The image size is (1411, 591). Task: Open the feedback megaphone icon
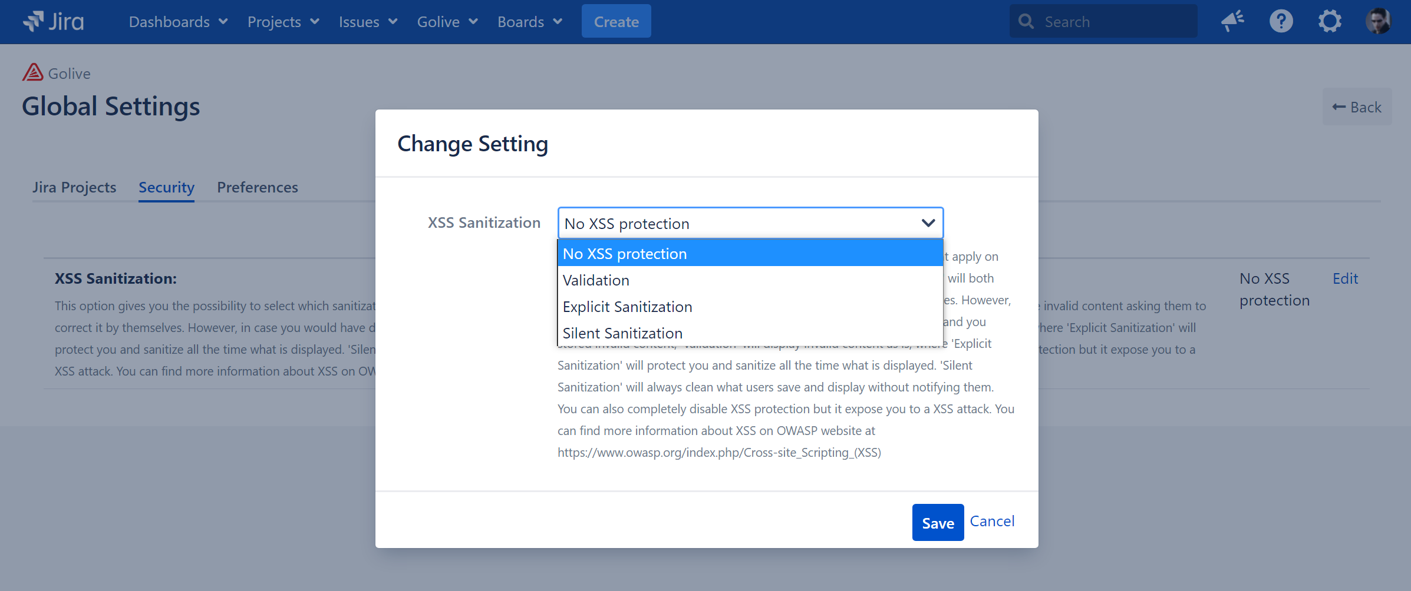pyautogui.click(x=1232, y=22)
